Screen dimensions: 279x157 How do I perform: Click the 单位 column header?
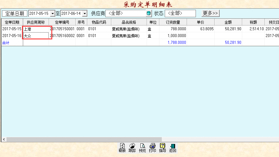coord(153,22)
